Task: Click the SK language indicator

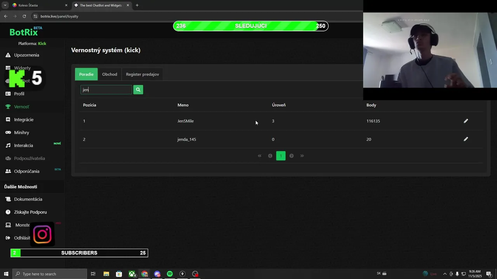Action: [x=379, y=274]
